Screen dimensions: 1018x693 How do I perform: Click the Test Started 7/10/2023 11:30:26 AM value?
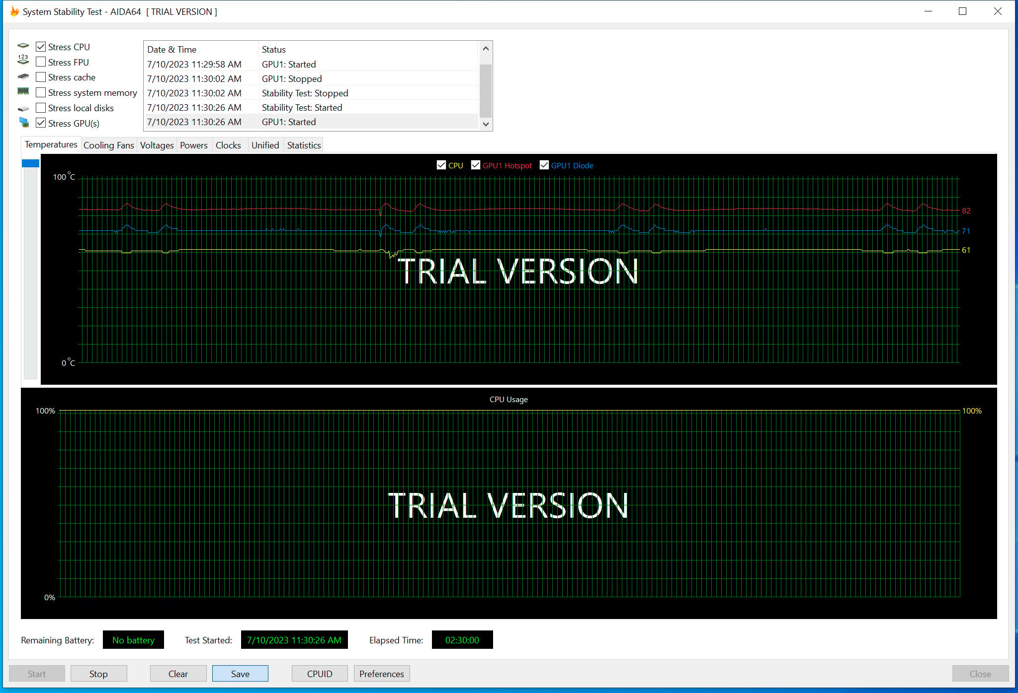(294, 640)
